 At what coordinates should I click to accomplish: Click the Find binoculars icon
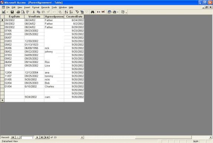click(93, 12)
